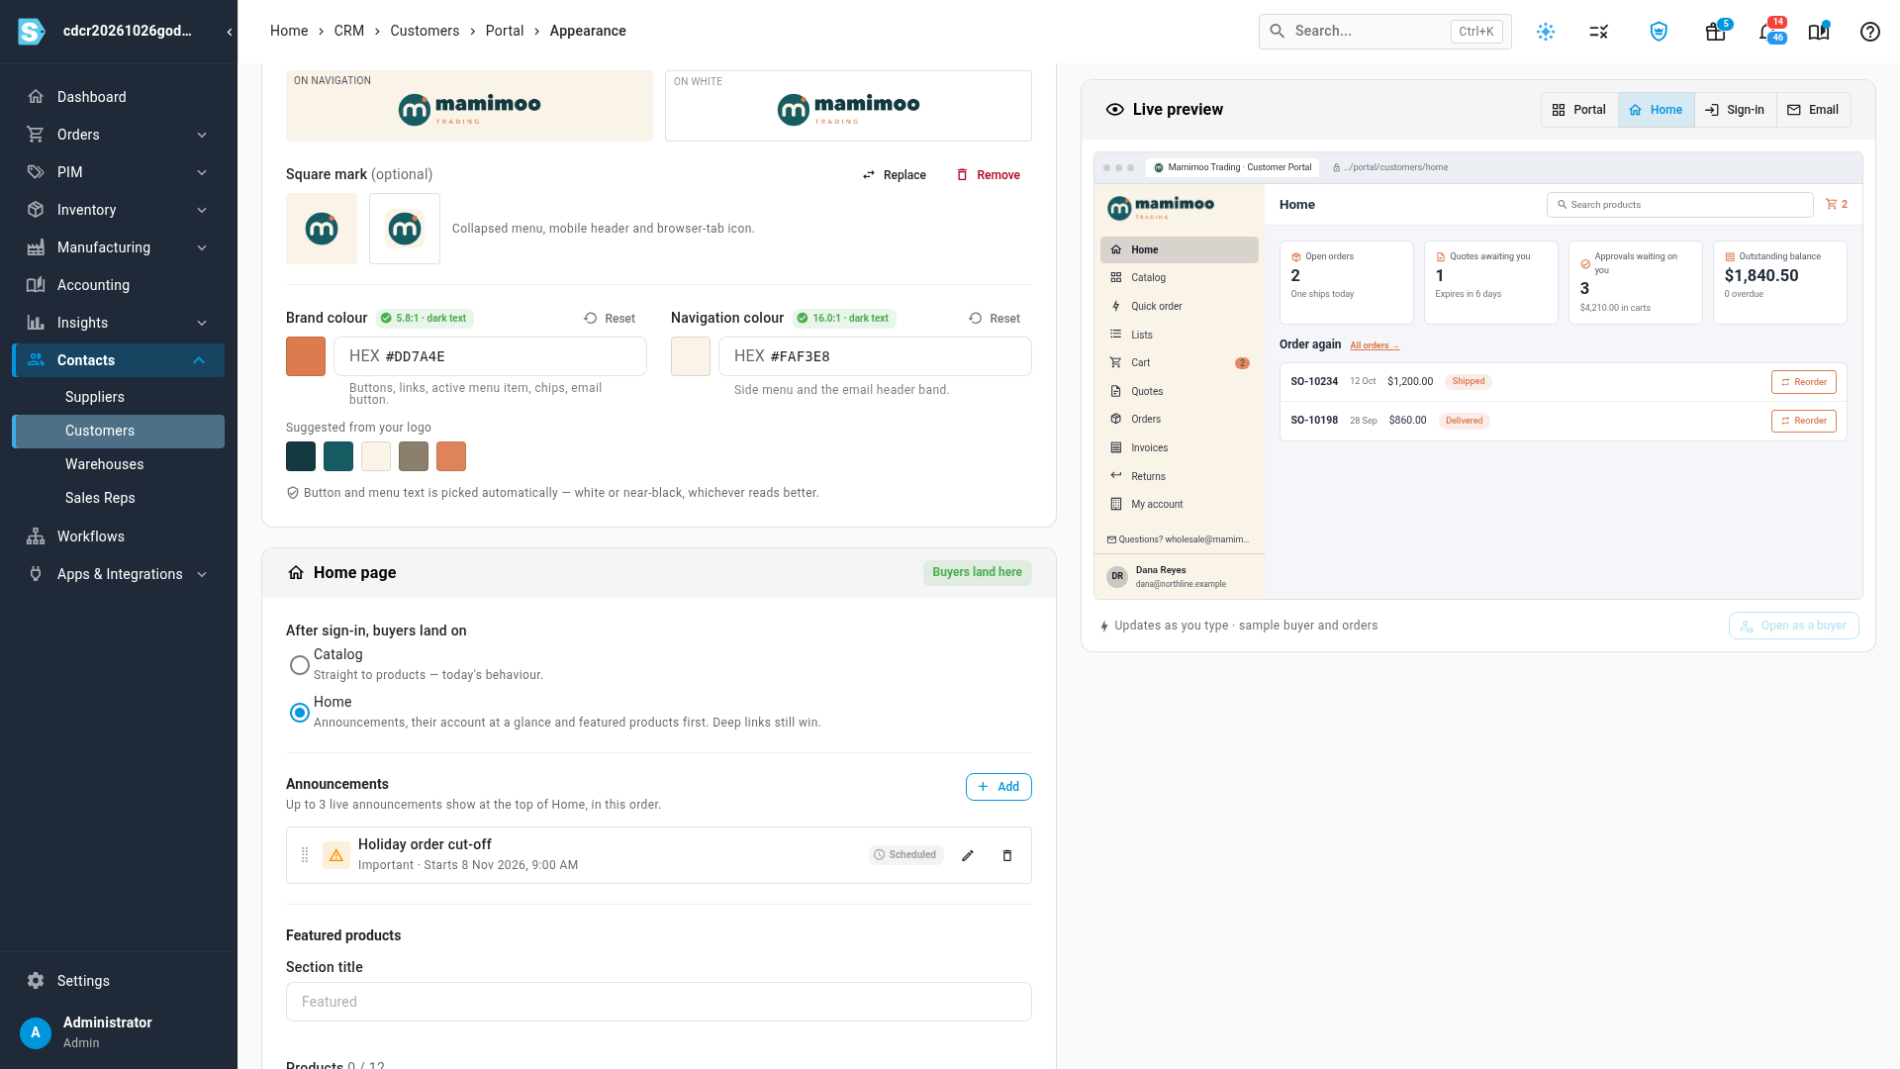The image size is (1900, 1069).
Task: Go to Customers breadcrumb
Action: tap(425, 31)
